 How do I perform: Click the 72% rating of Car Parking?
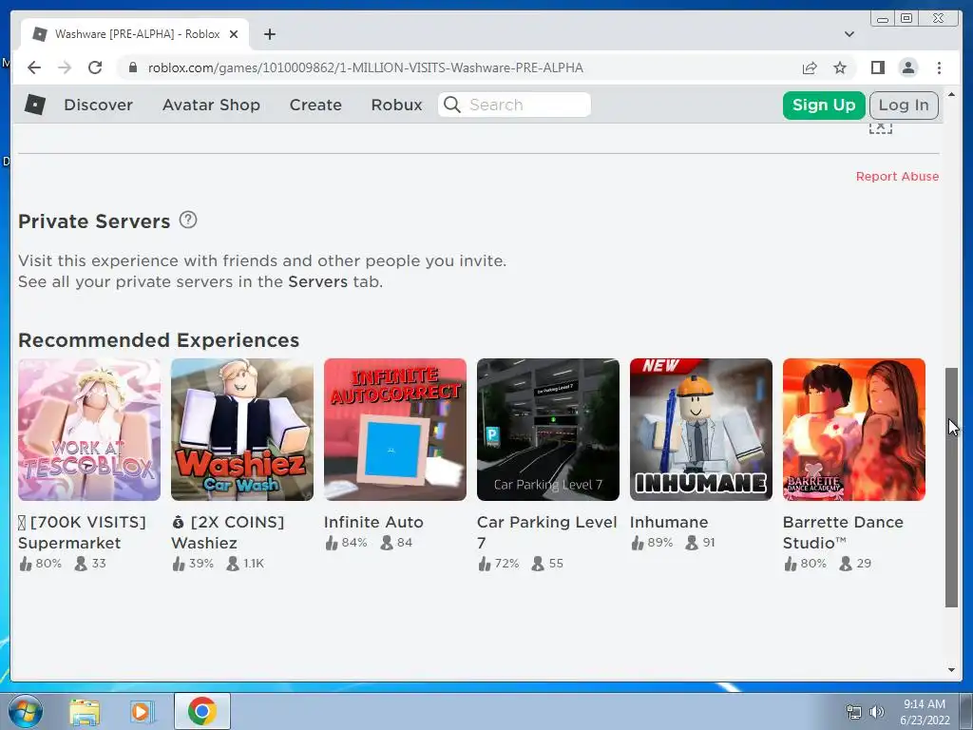(499, 564)
